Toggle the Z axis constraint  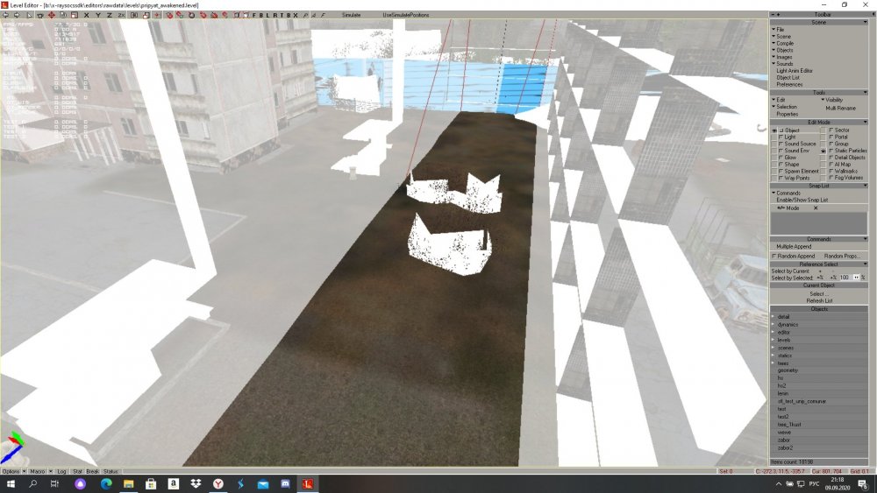(x=110, y=15)
